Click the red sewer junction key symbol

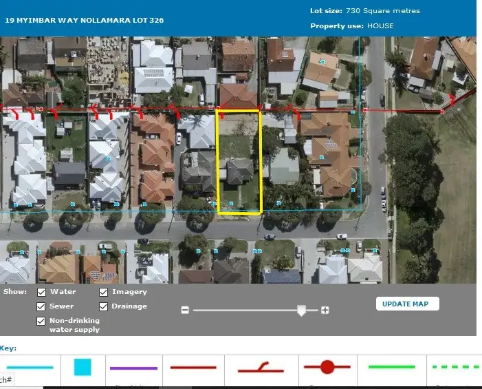coord(261,368)
